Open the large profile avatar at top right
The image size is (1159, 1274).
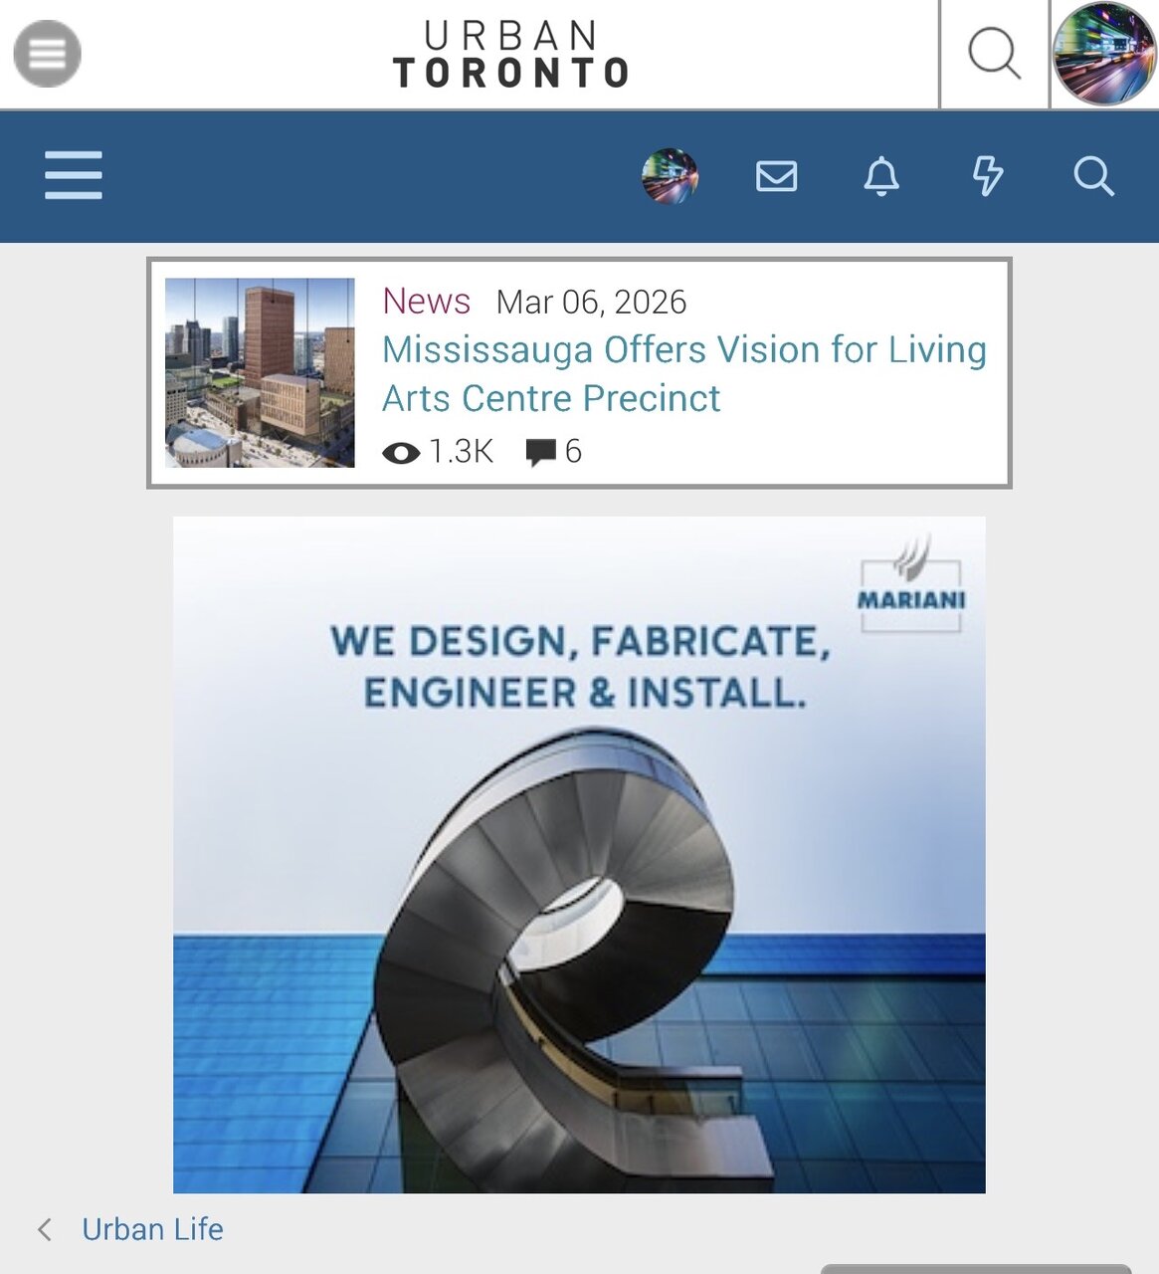(x=1104, y=54)
